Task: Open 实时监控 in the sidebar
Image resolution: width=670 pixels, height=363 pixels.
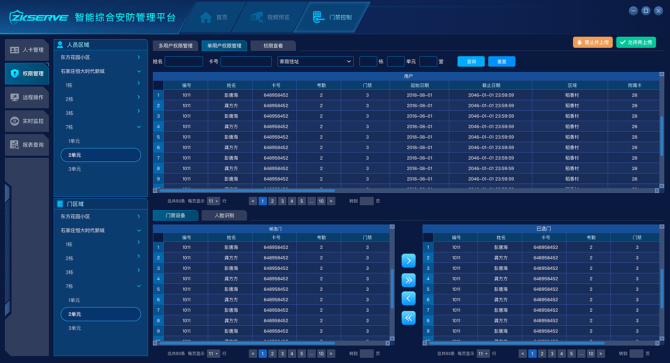Action: click(x=27, y=121)
